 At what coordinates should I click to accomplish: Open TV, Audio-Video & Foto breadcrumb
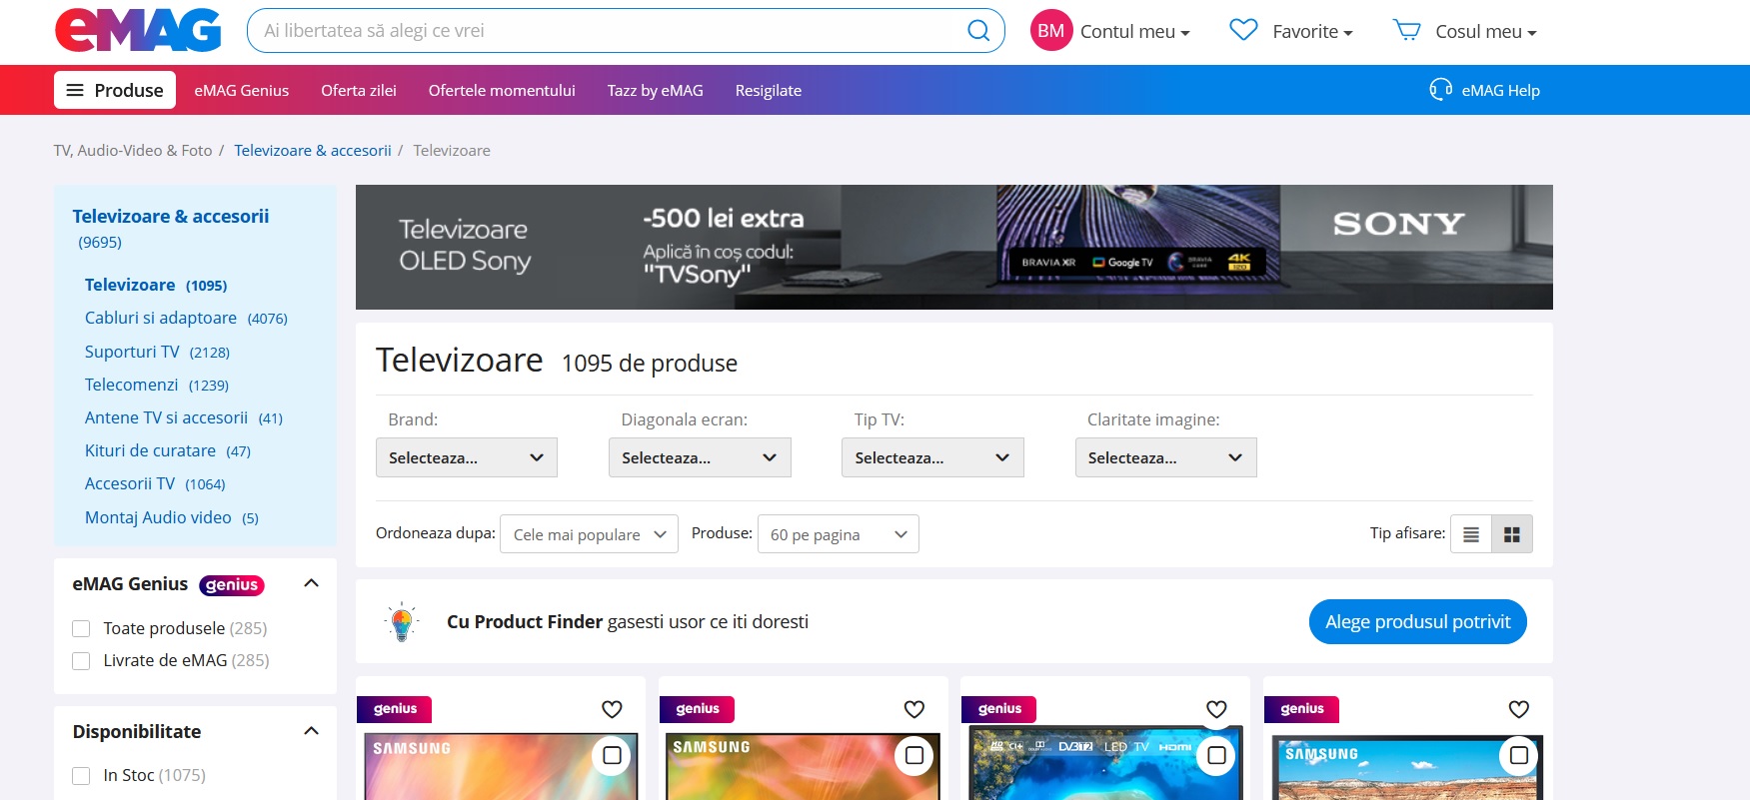tap(133, 150)
